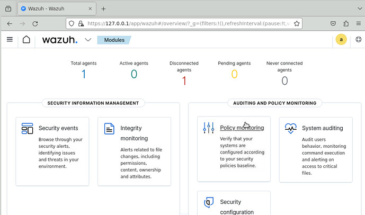The image size is (365, 215).
Task: Bookmark this page with star
Action: (297, 23)
